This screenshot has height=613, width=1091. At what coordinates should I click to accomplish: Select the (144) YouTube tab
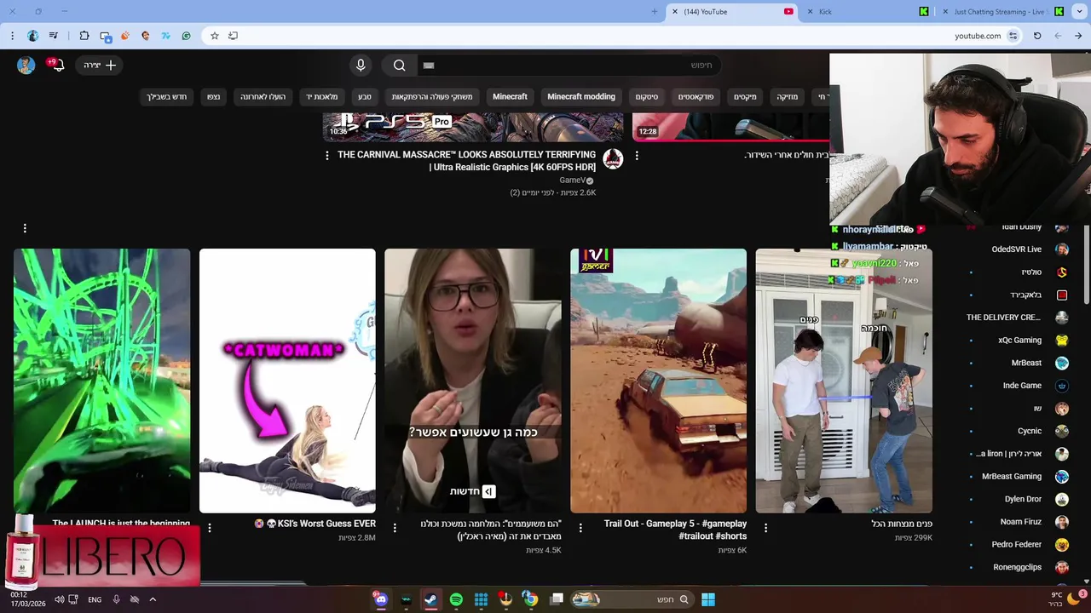coord(730,12)
